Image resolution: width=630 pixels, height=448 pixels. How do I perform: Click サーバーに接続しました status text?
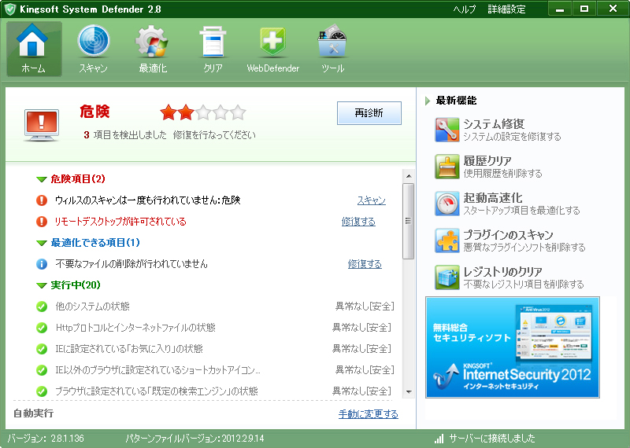[x=491, y=439]
